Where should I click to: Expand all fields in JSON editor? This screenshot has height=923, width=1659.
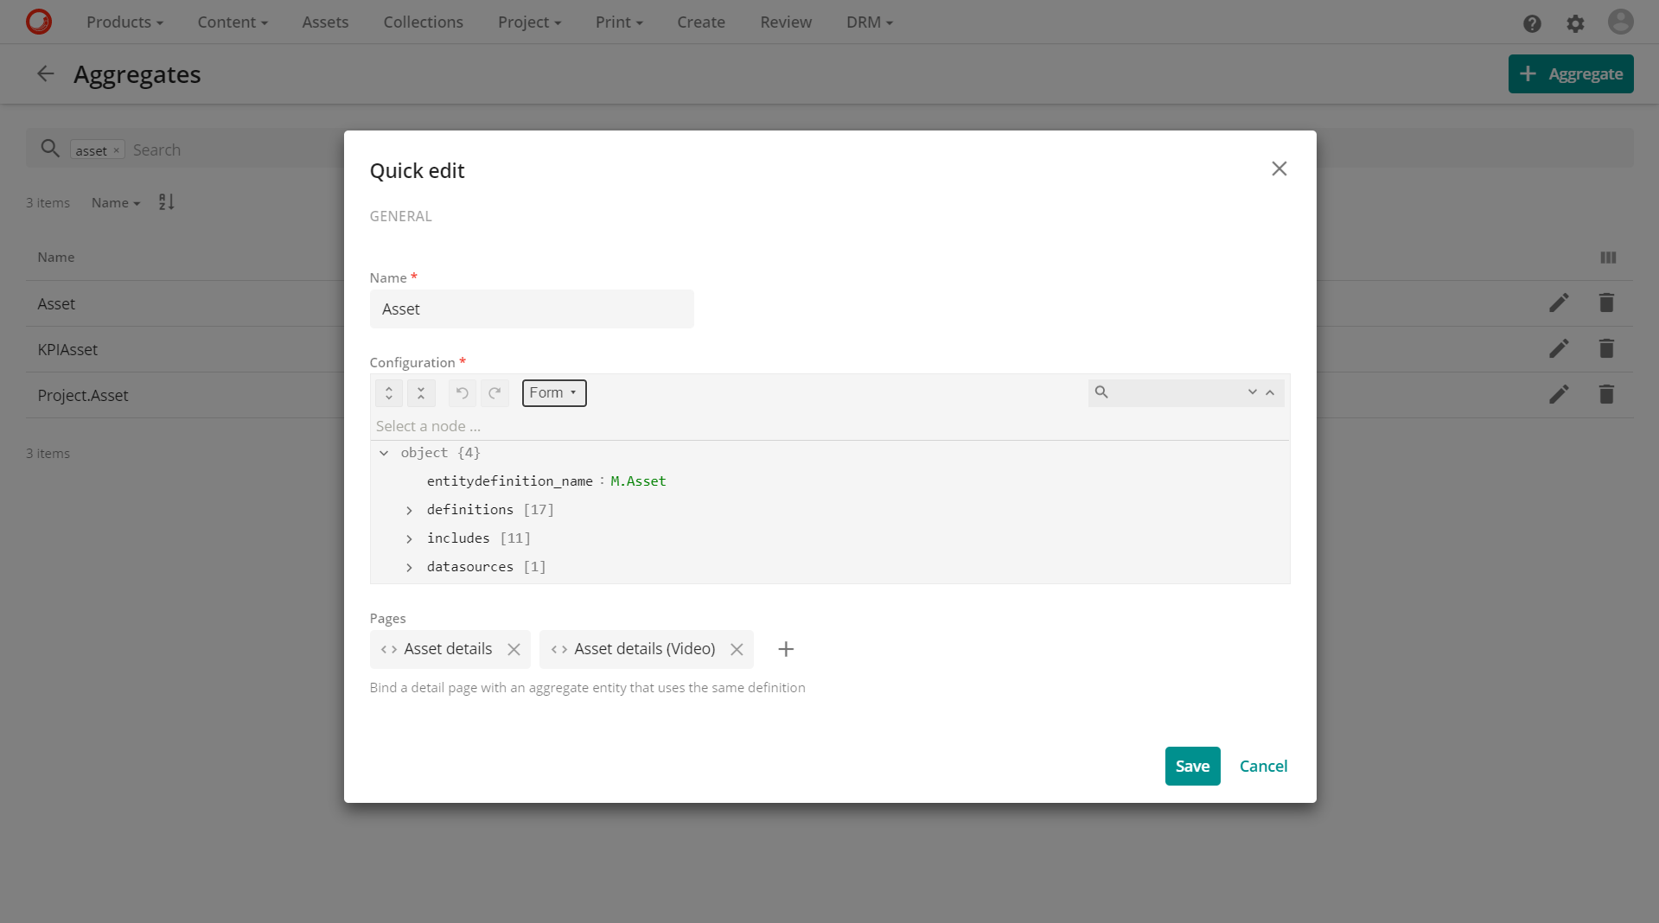coord(389,393)
